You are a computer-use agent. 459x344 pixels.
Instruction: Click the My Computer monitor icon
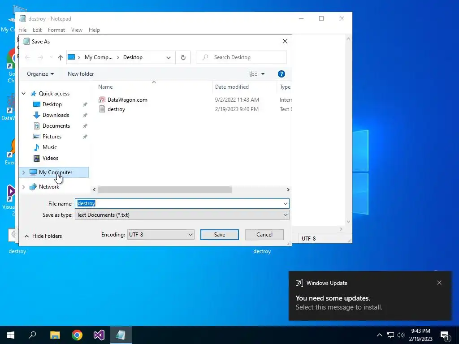coord(33,172)
